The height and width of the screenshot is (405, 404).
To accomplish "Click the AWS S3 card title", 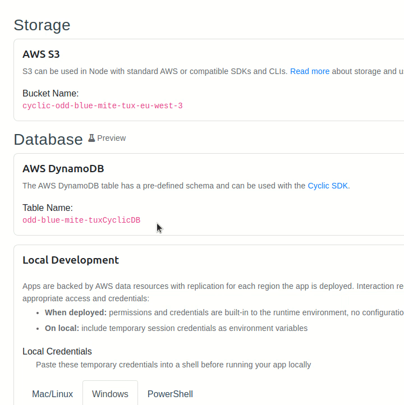I will coord(41,54).
